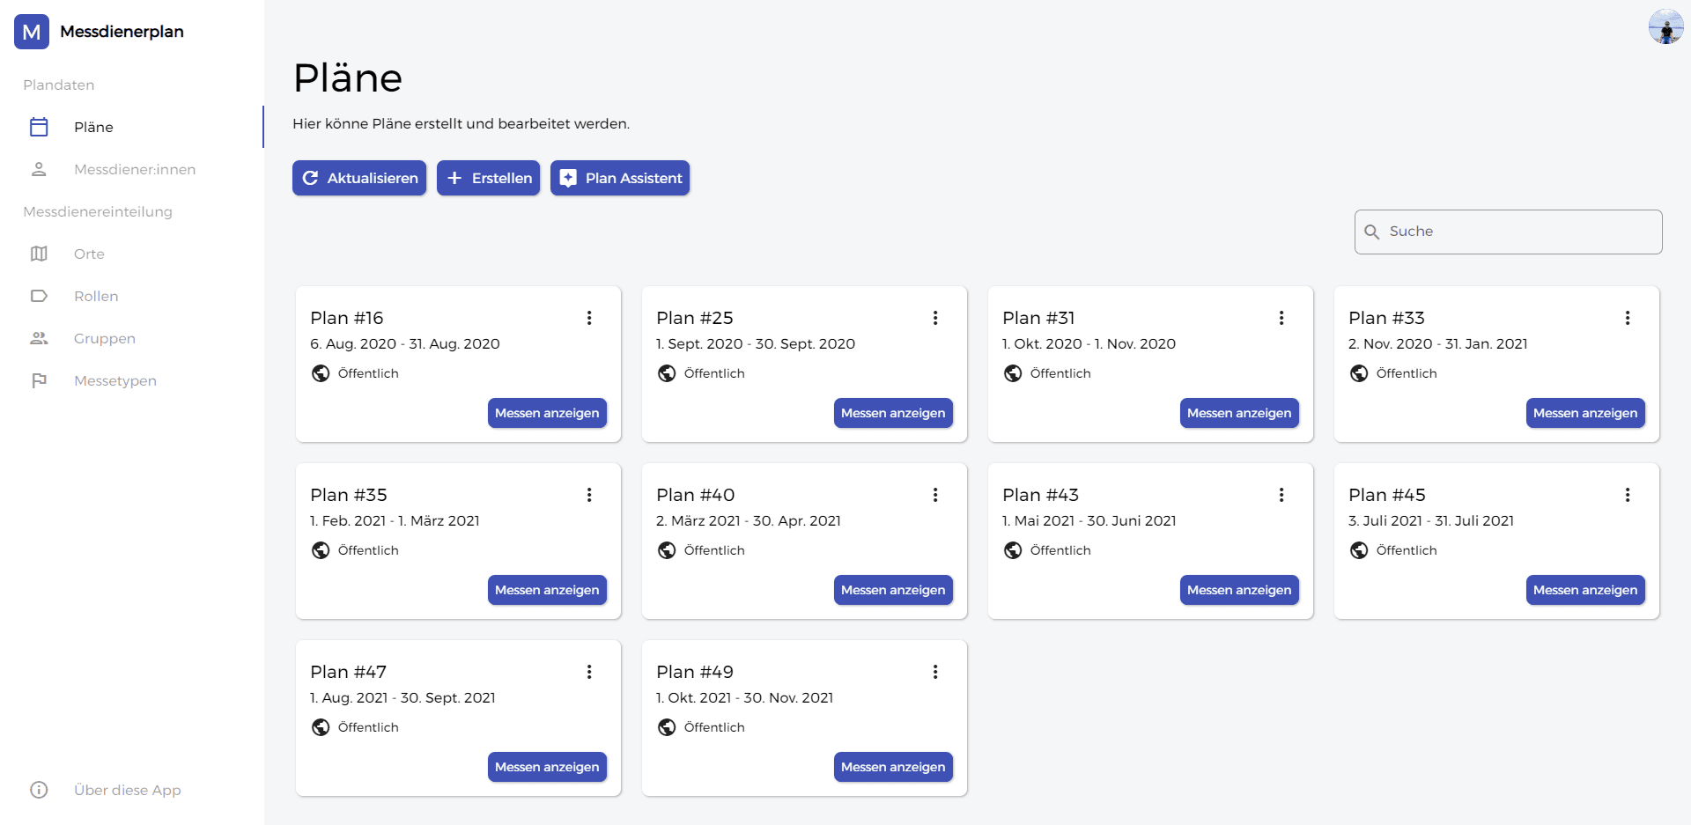Screen dimensions: 1691x825
Task: Show Messen for Plan #25
Action: tap(893, 413)
